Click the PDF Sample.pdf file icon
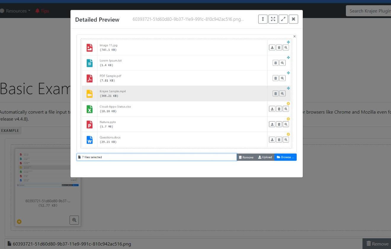Image resolution: width=391 pixels, height=249 pixels. tap(89, 78)
